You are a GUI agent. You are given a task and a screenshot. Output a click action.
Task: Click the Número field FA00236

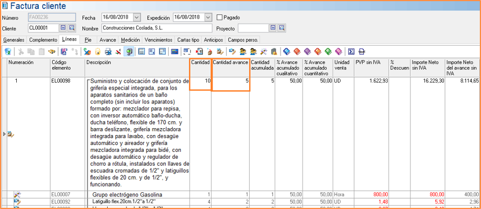(x=52, y=17)
